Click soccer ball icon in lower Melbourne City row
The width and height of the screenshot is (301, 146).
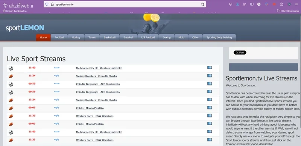point(11,132)
